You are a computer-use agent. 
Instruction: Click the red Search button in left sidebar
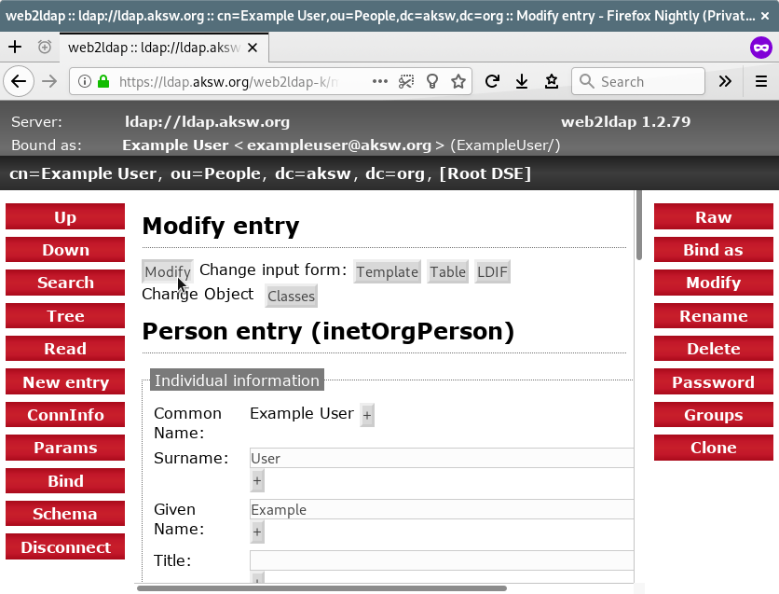65,283
